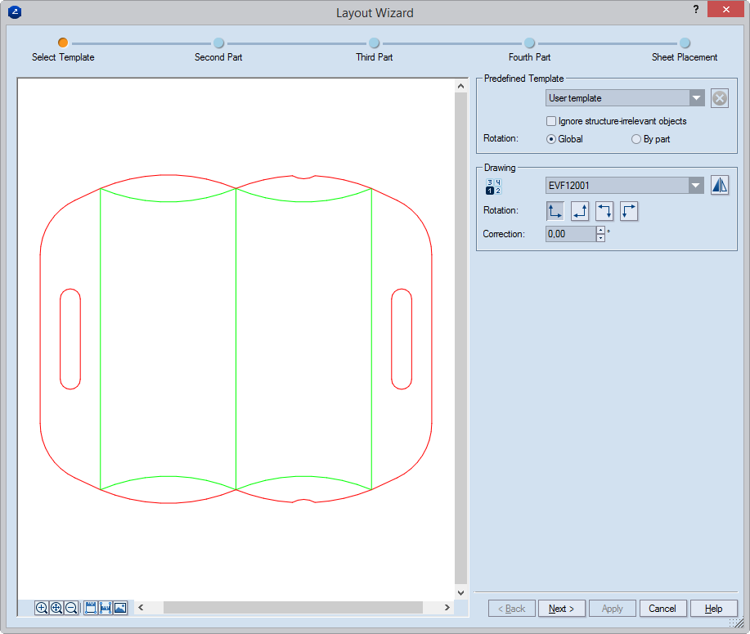Click the mirror drawing icon
Screen dimensions: 750x634
coord(719,186)
